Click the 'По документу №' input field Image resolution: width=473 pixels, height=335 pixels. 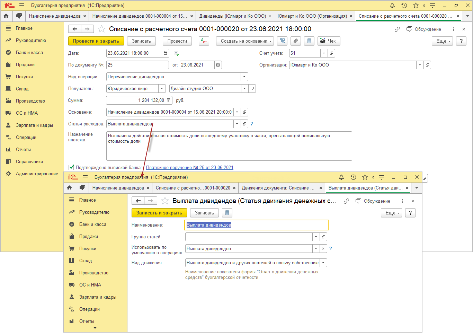[x=137, y=65]
